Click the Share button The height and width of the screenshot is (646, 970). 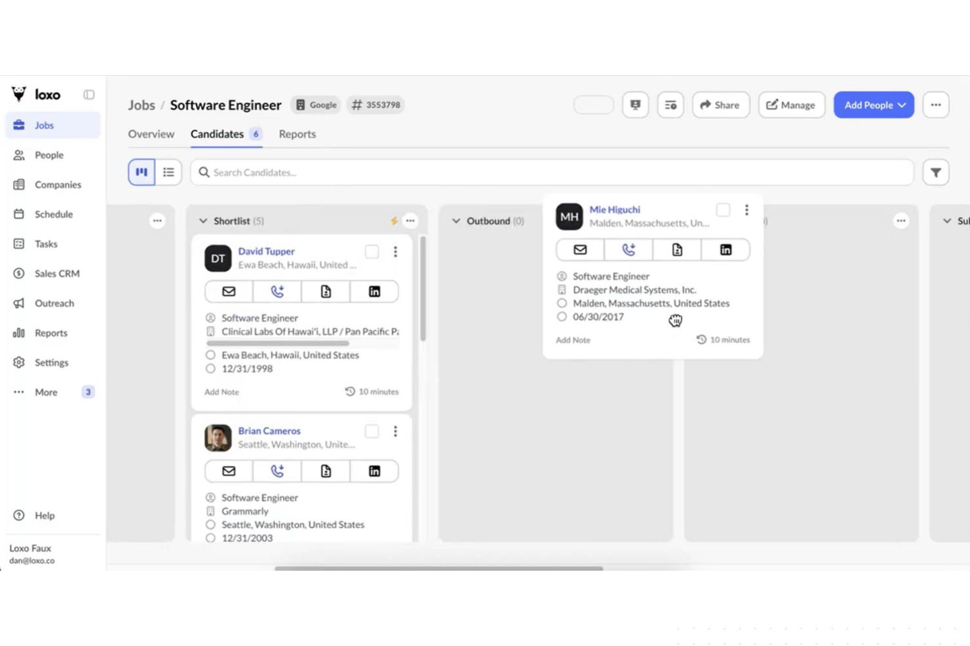tap(721, 105)
